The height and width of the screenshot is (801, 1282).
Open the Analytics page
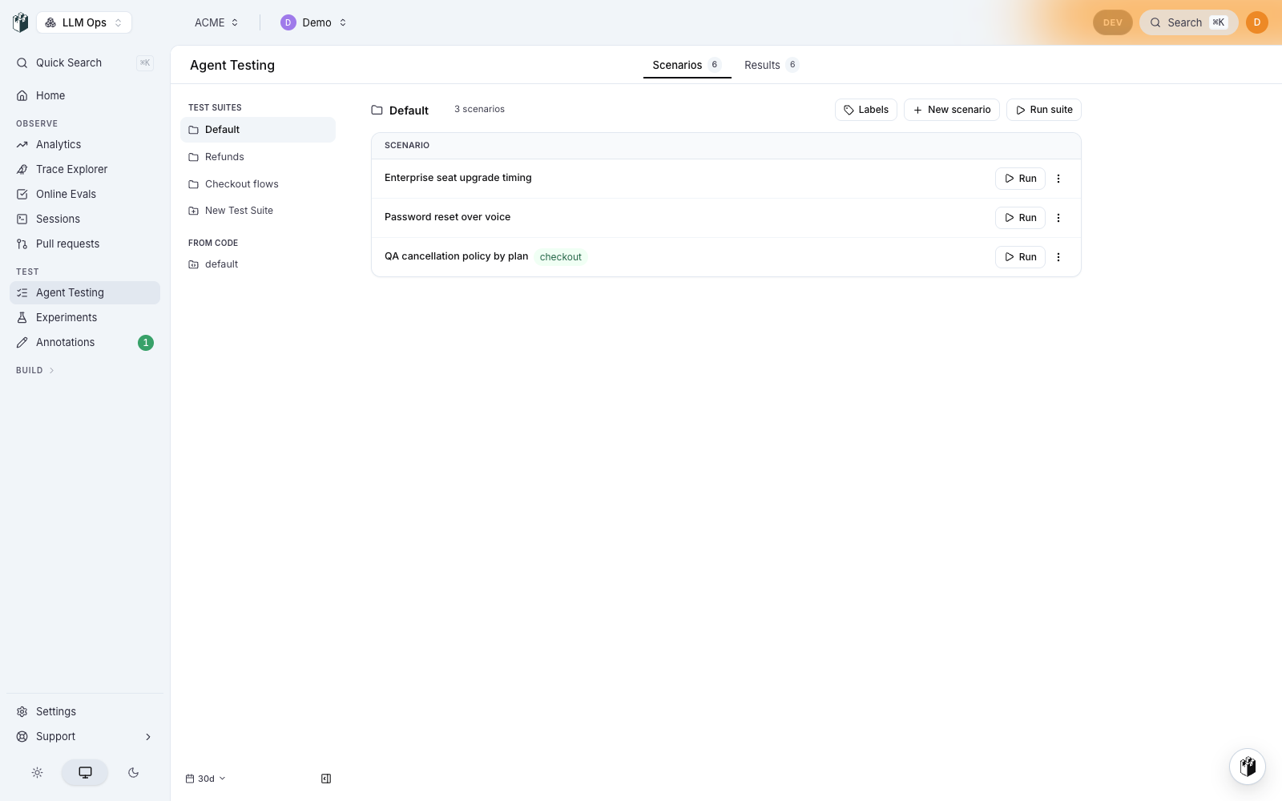click(85, 144)
